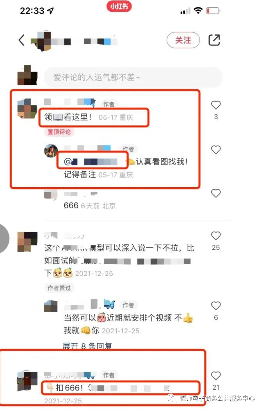This screenshot has height=410, width=263.
Task: Tap the 置顶评论 pinned tag
Action: tap(59, 132)
